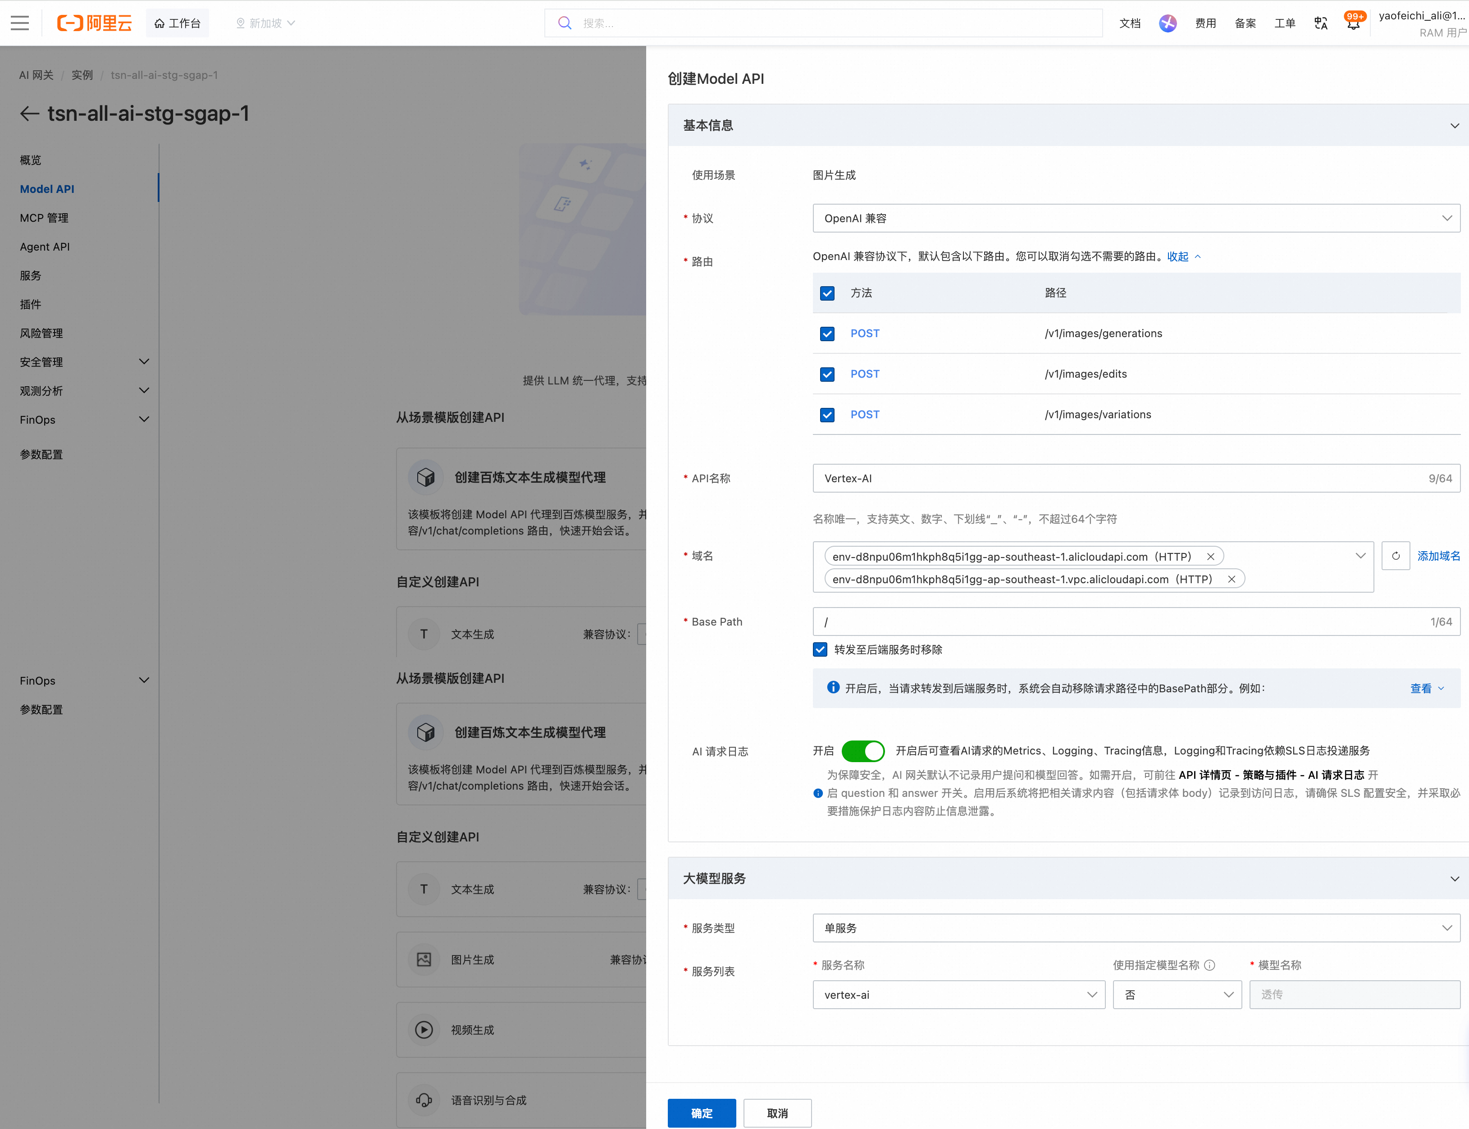Click the API名称 Vertex-AI input field
Image resolution: width=1469 pixels, height=1129 pixels.
click(1136, 479)
